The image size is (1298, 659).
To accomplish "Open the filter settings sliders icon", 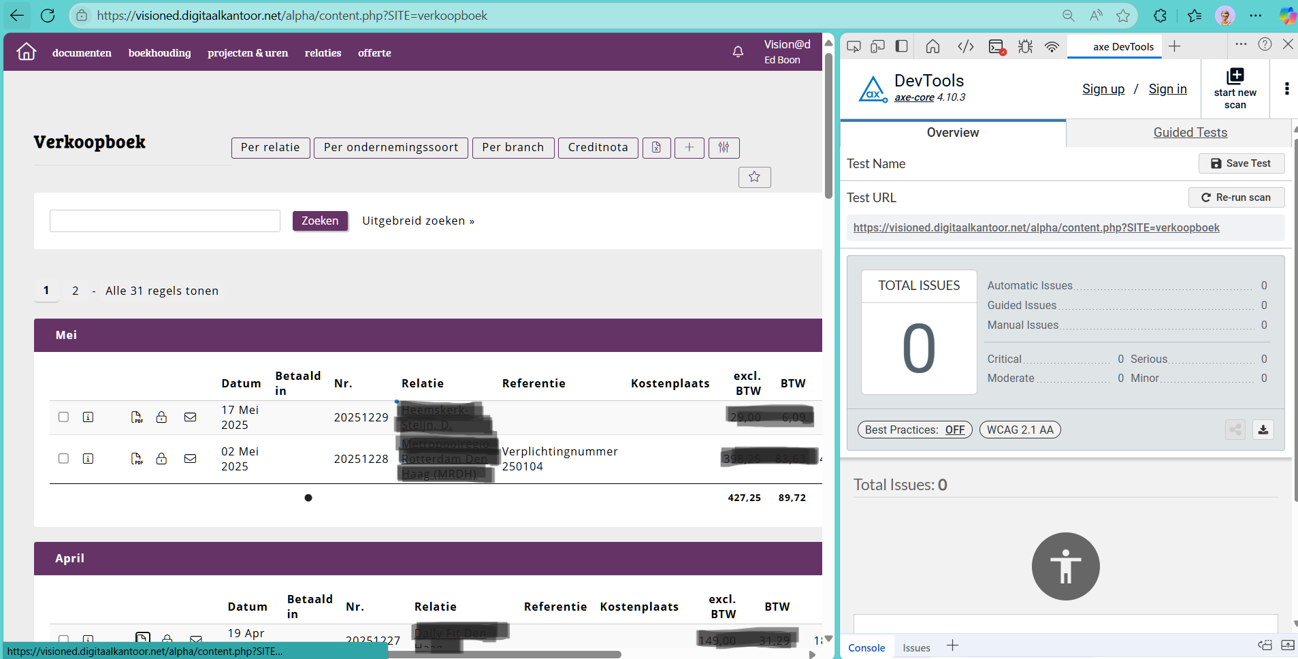I will coord(724,148).
